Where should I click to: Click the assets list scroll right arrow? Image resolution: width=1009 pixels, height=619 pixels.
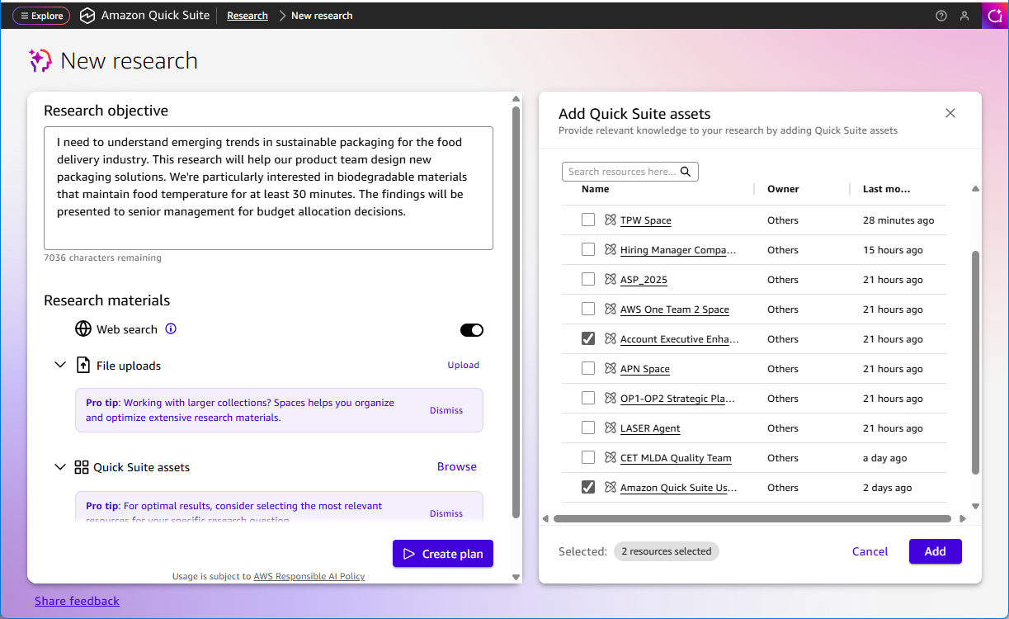click(963, 519)
